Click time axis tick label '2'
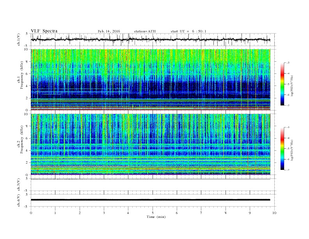 pyautogui.click(x=80, y=213)
